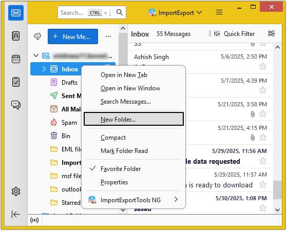This screenshot has height=231, width=287.
Task: Click folder pane scroll up arrow
Action: (x=123, y=28)
